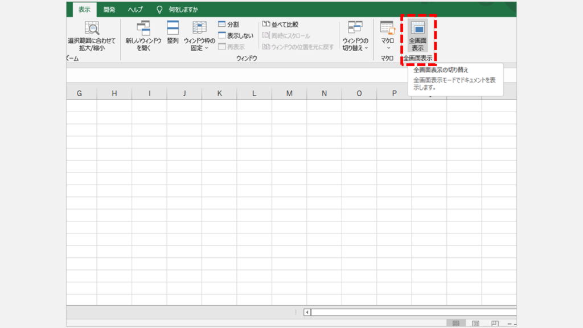Switch to Page Layout view in status bar
The width and height of the screenshot is (583, 328).
point(475,323)
